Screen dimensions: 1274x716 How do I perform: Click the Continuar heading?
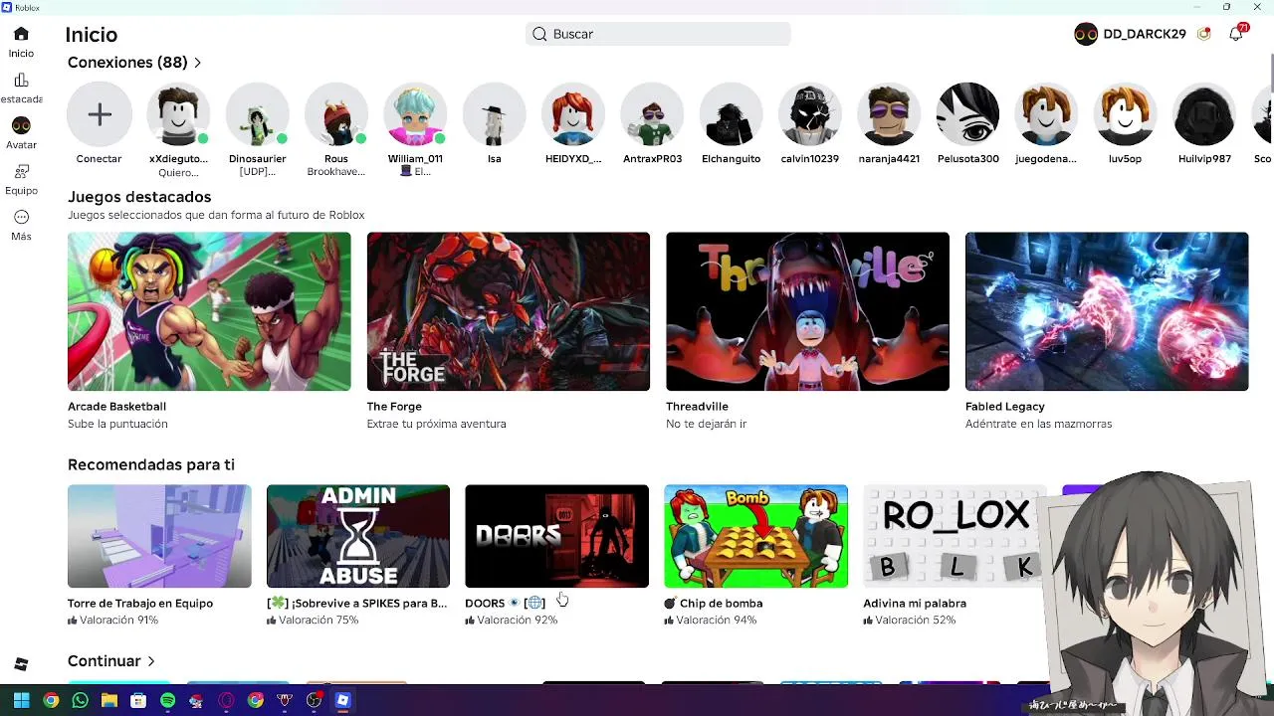tap(104, 661)
